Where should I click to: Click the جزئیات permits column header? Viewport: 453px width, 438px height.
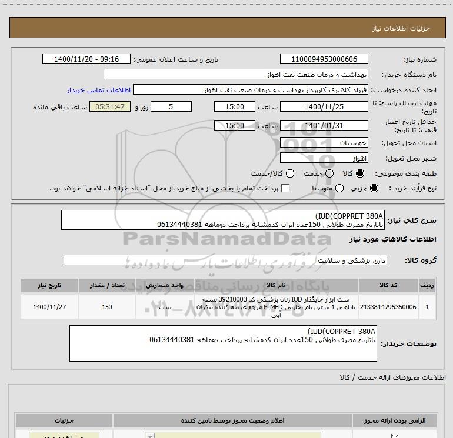point(64,420)
